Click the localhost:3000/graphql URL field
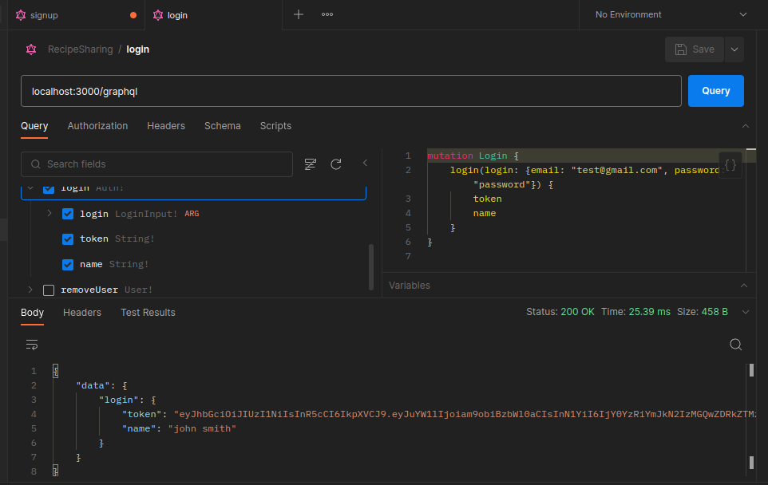 pyautogui.click(x=350, y=91)
